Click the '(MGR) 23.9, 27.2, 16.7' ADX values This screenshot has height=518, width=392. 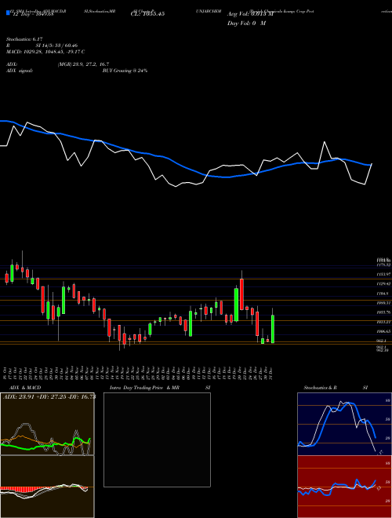tap(83, 64)
